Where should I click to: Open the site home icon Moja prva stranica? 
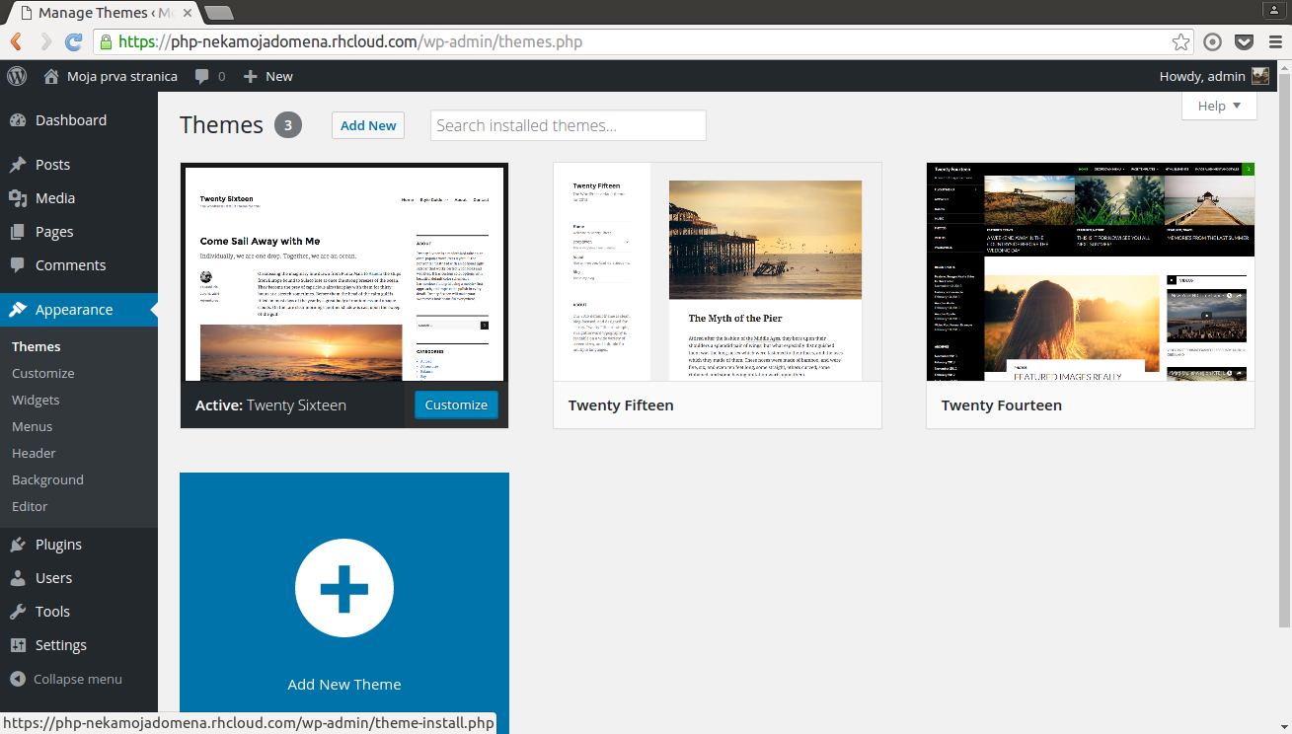pyautogui.click(x=51, y=76)
